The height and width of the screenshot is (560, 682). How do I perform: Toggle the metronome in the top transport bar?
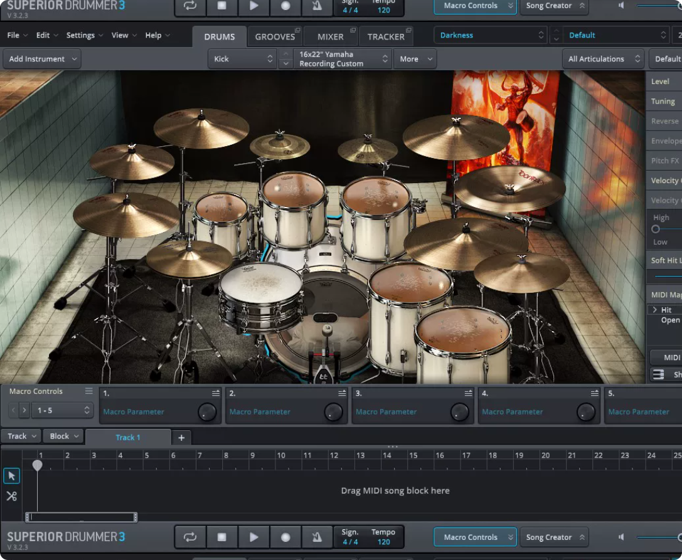click(317, 6)
